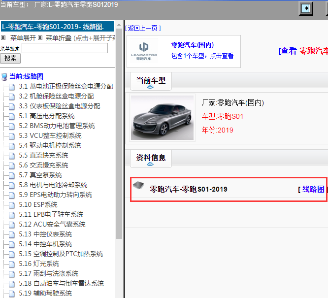Click the 搜索 button
Image resolution: width=328 pixels, height=298 pixels.
10,59
